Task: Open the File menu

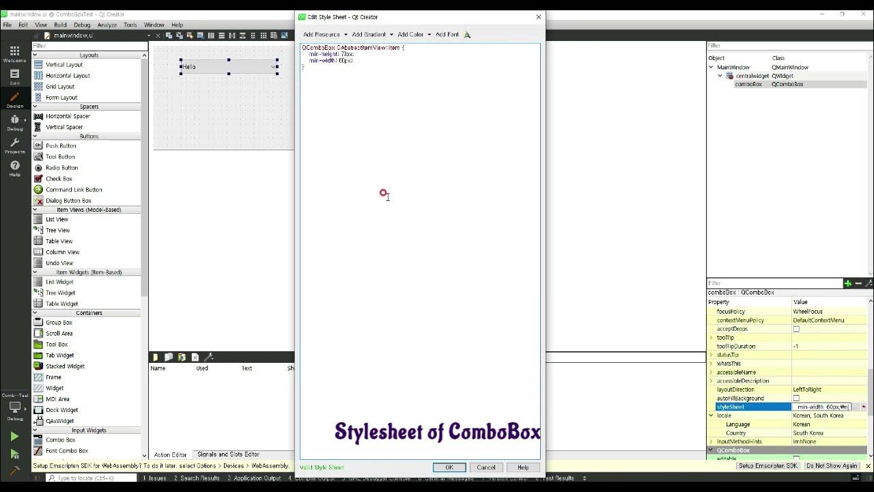Action: [x=7, y=25]
